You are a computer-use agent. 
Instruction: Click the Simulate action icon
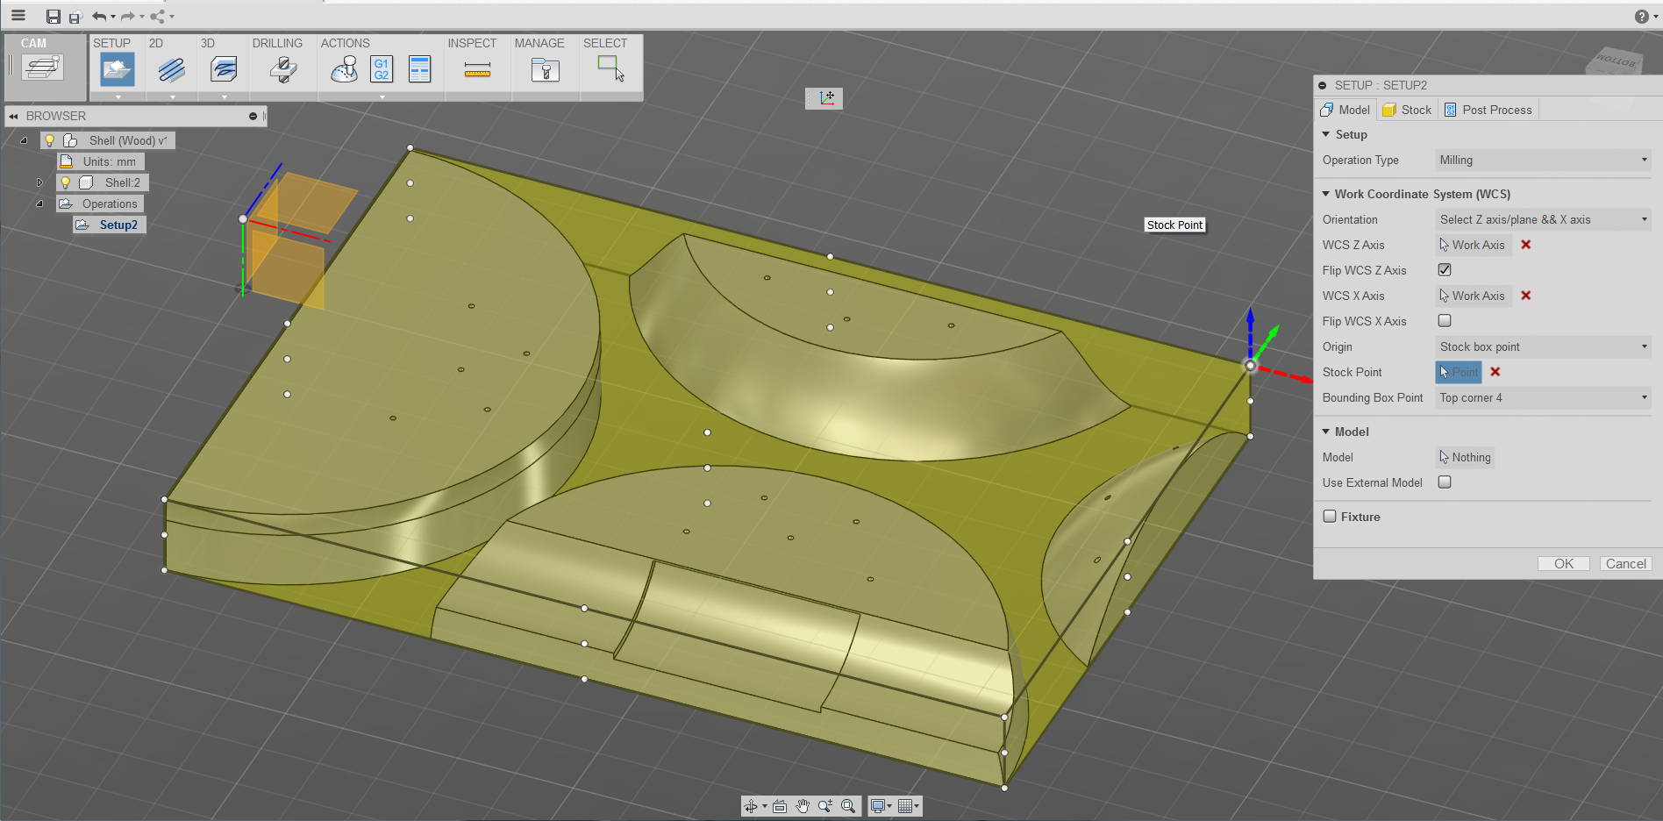(x=344, y=69)
